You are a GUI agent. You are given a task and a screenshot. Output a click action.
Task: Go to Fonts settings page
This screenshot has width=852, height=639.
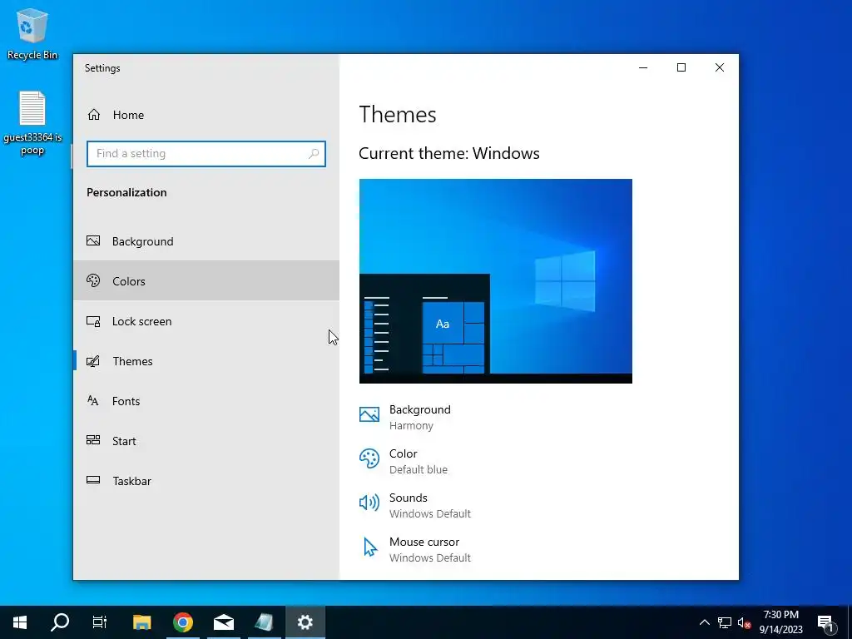[x=206, y=401]
